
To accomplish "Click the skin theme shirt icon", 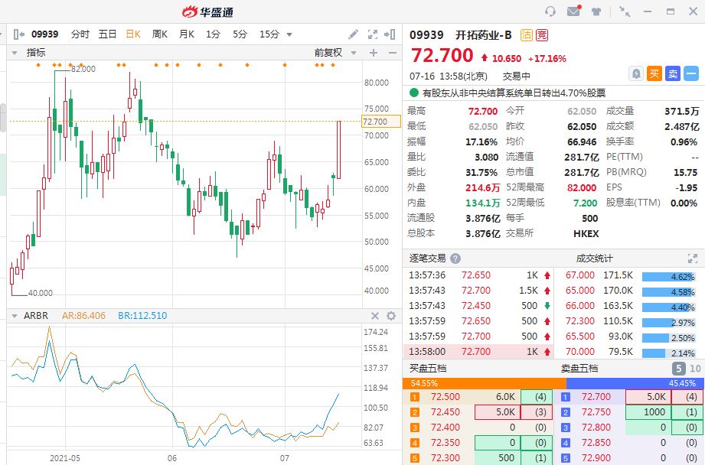I will pos(596,11).
